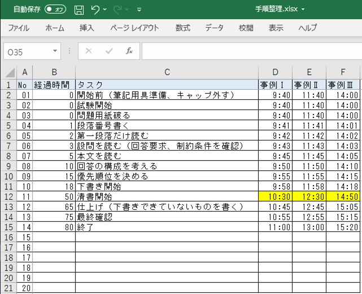
Task: Click the Select All corner triangle
Action: (x=10, y=73)
